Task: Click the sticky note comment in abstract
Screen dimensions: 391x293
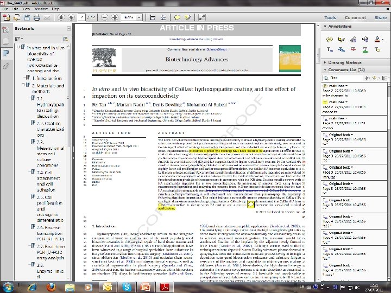Action: tap(250, 205)
